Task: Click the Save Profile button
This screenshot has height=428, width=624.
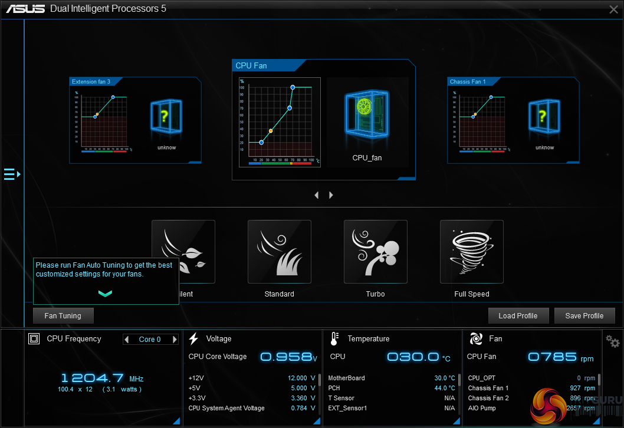Action: pyautogui.click(x=584, y=316)
